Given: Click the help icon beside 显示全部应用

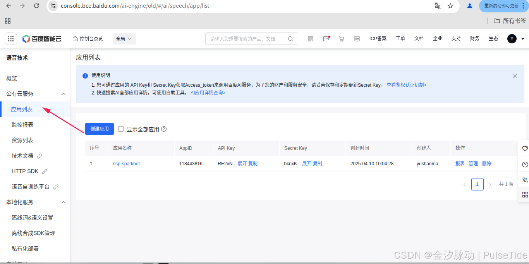Looking at the screenshot, I should [164, 129].
